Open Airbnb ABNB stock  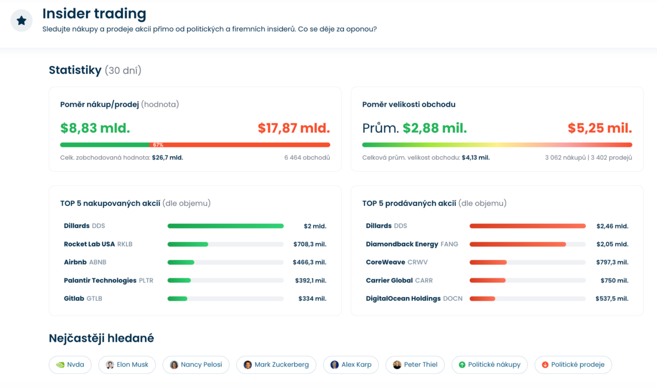pyautogui.click(x=85, y=263)
